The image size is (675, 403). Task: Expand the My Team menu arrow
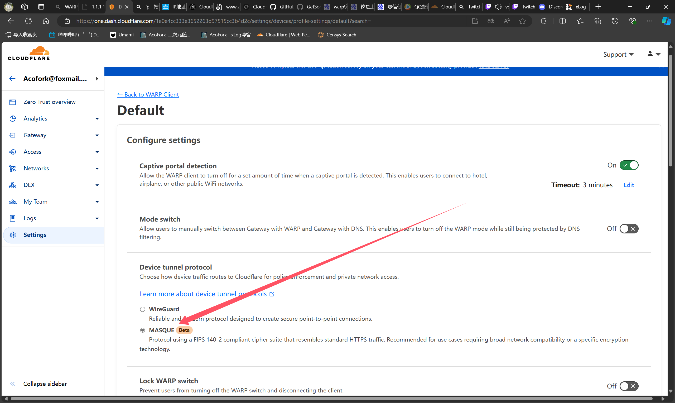point(97,202)
